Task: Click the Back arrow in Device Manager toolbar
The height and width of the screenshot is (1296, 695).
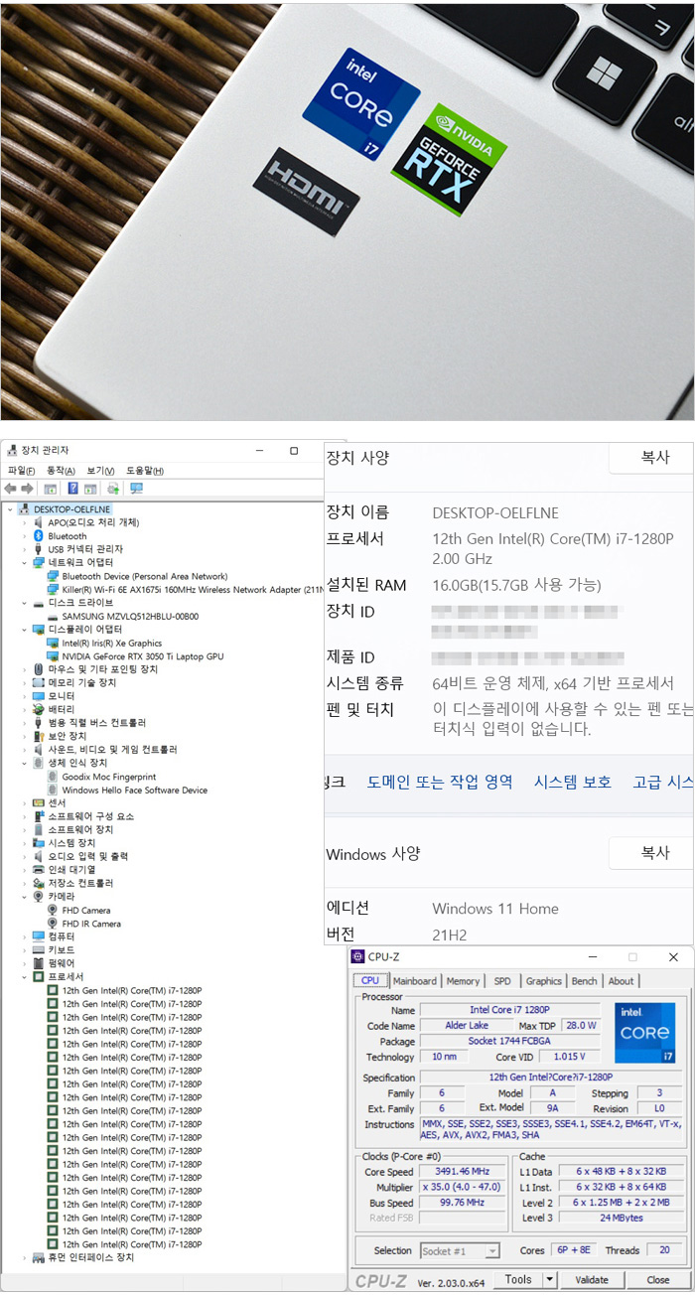Action: point(10,489)
